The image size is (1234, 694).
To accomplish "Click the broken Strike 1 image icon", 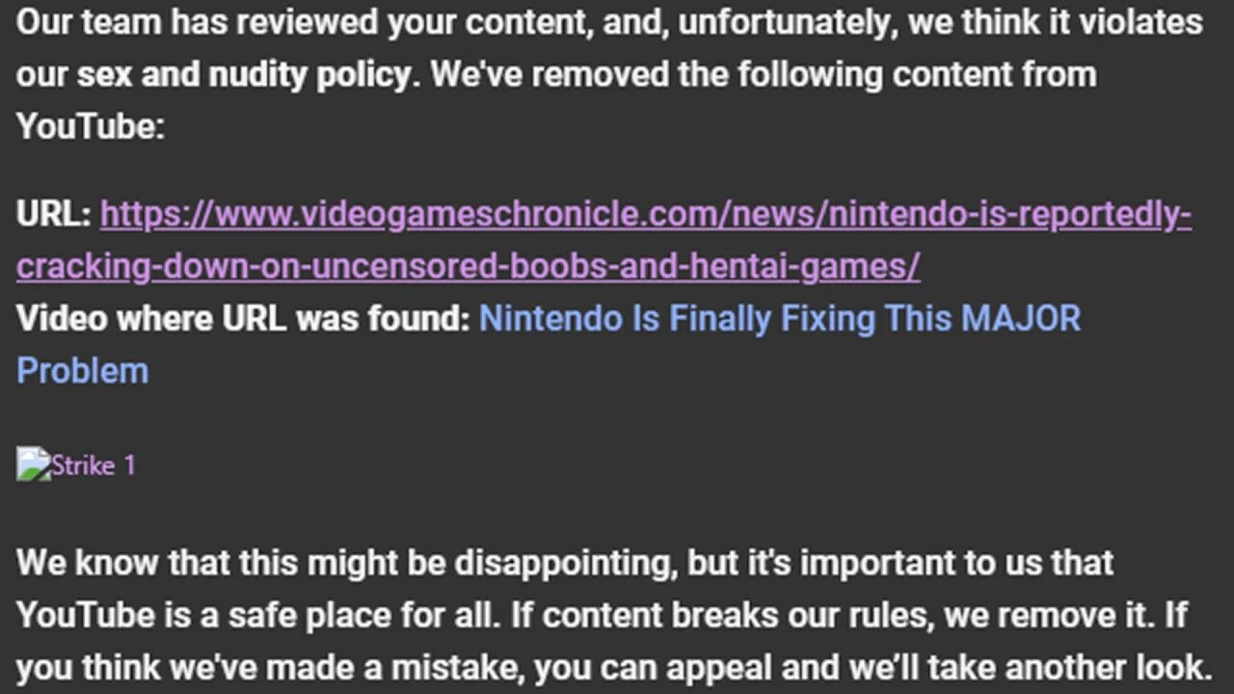I will 32,465.
